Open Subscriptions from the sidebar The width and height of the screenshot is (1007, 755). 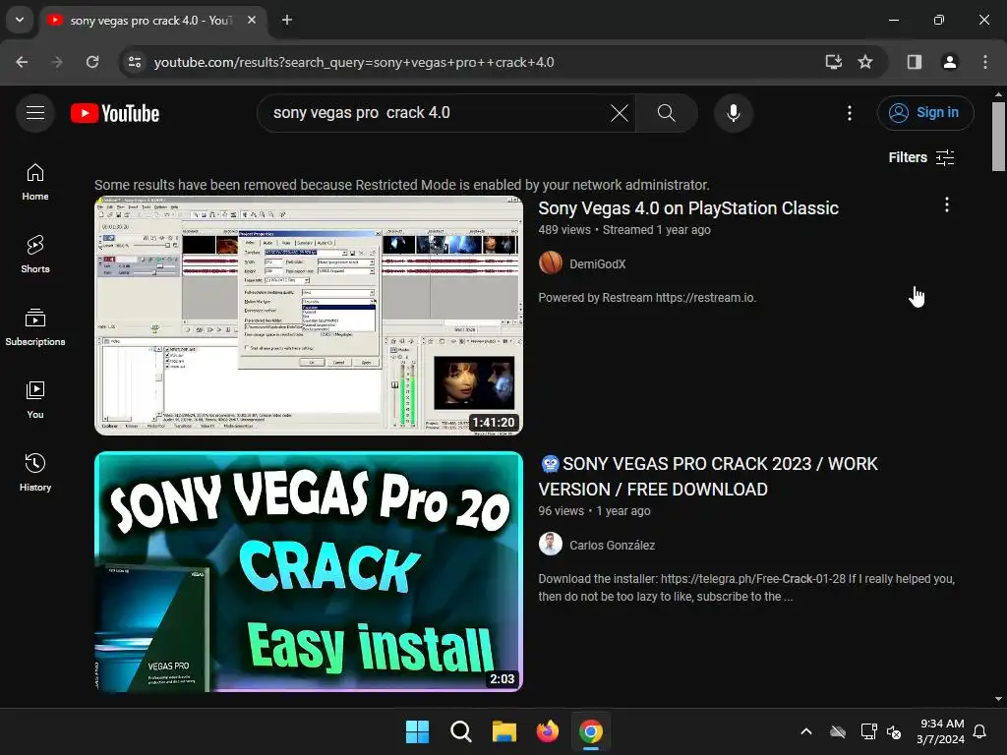pyautogui.click(x=35, y=326)
